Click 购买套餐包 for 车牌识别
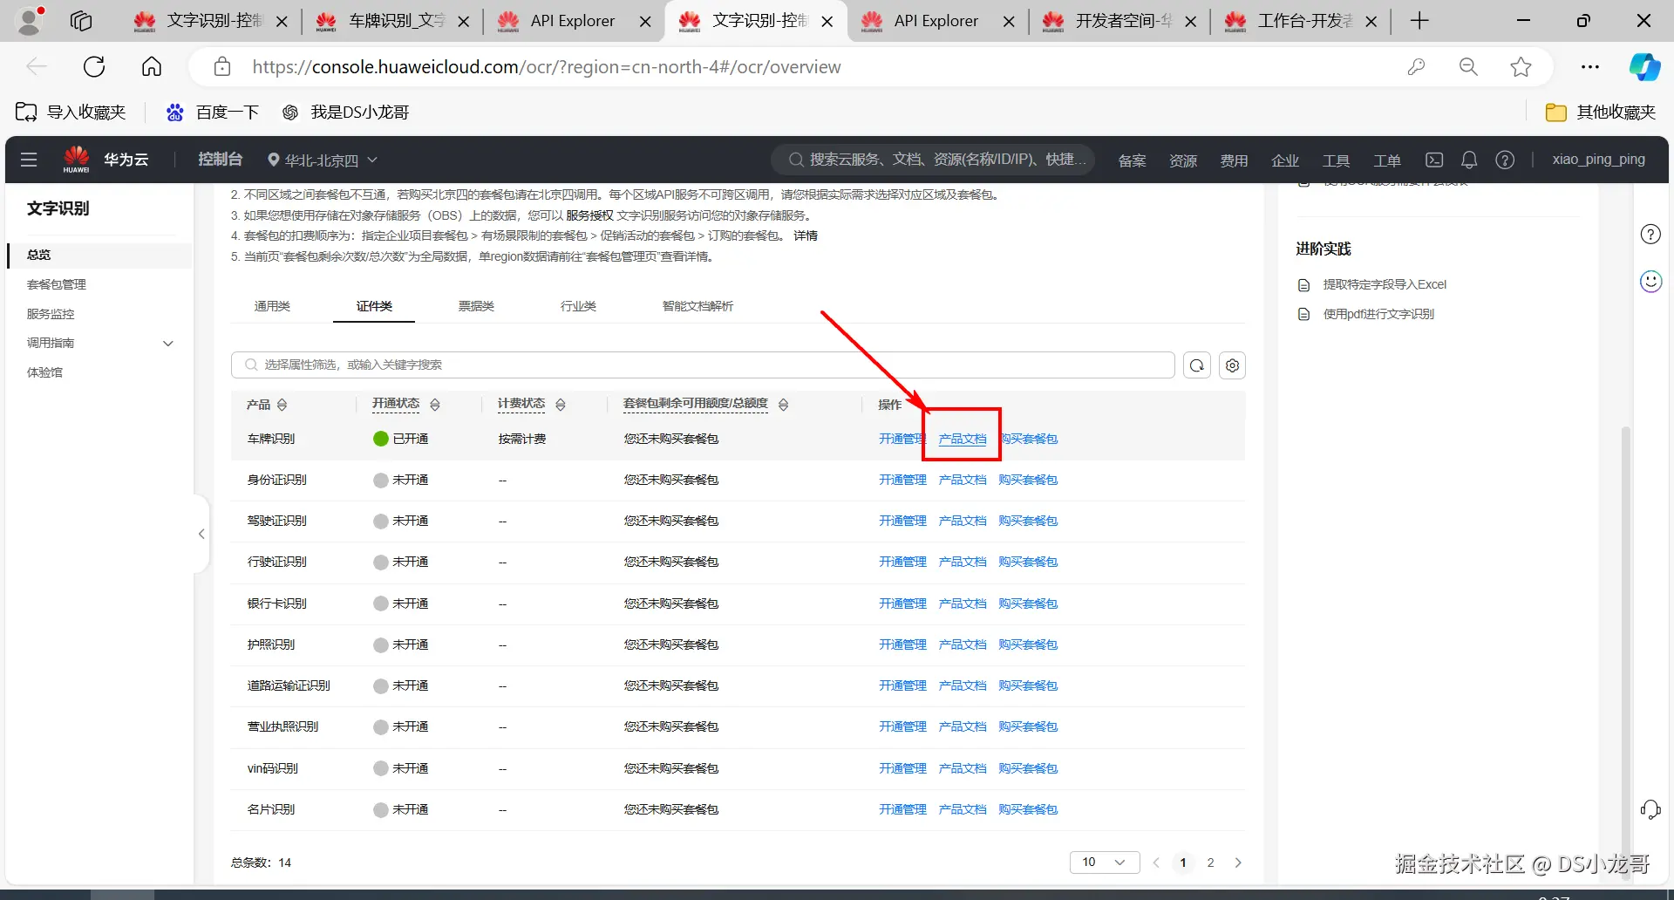 [x=1029, y=439]
